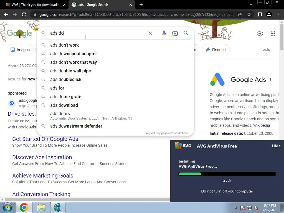Viewport: 284px width, 213px height.
Task: Choose suggestion "ads don't work that way"
Action: point(115,62)
